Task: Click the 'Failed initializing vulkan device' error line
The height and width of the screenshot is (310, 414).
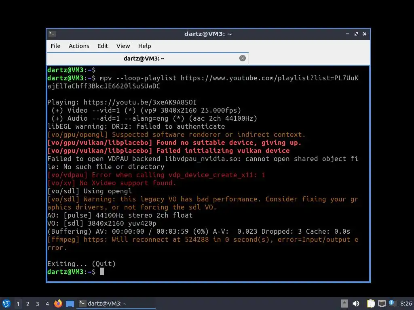Action: click(x=169, y=151)
